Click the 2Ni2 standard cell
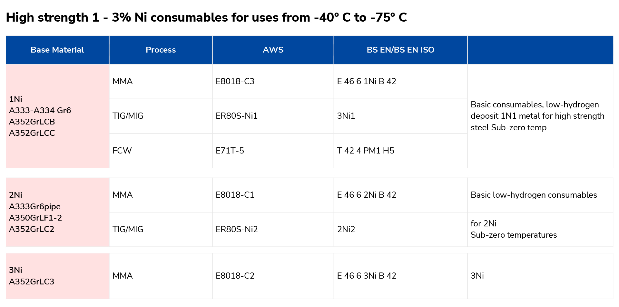Image resolution: width=619 pixels, height=307 pixels. click(x=400, y=230)
